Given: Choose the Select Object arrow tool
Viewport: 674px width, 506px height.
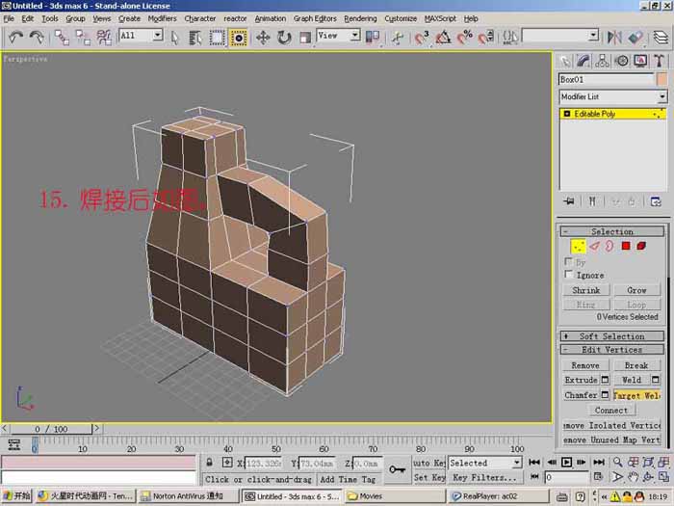Looking at the screenshot, I should click(174, 38).
